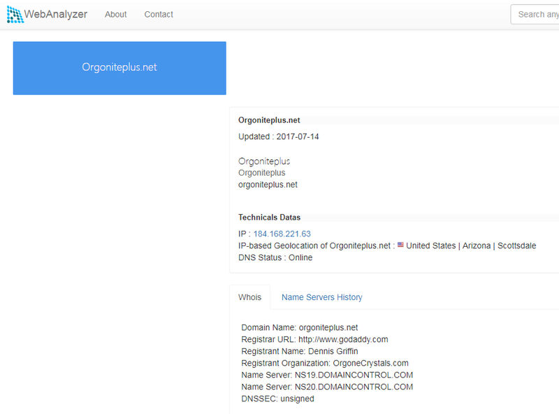Focus the search input field

(x=535, y=14)
